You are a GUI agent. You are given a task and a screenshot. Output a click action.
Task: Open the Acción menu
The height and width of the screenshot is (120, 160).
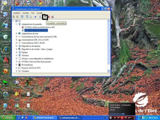tap(25, 13)
